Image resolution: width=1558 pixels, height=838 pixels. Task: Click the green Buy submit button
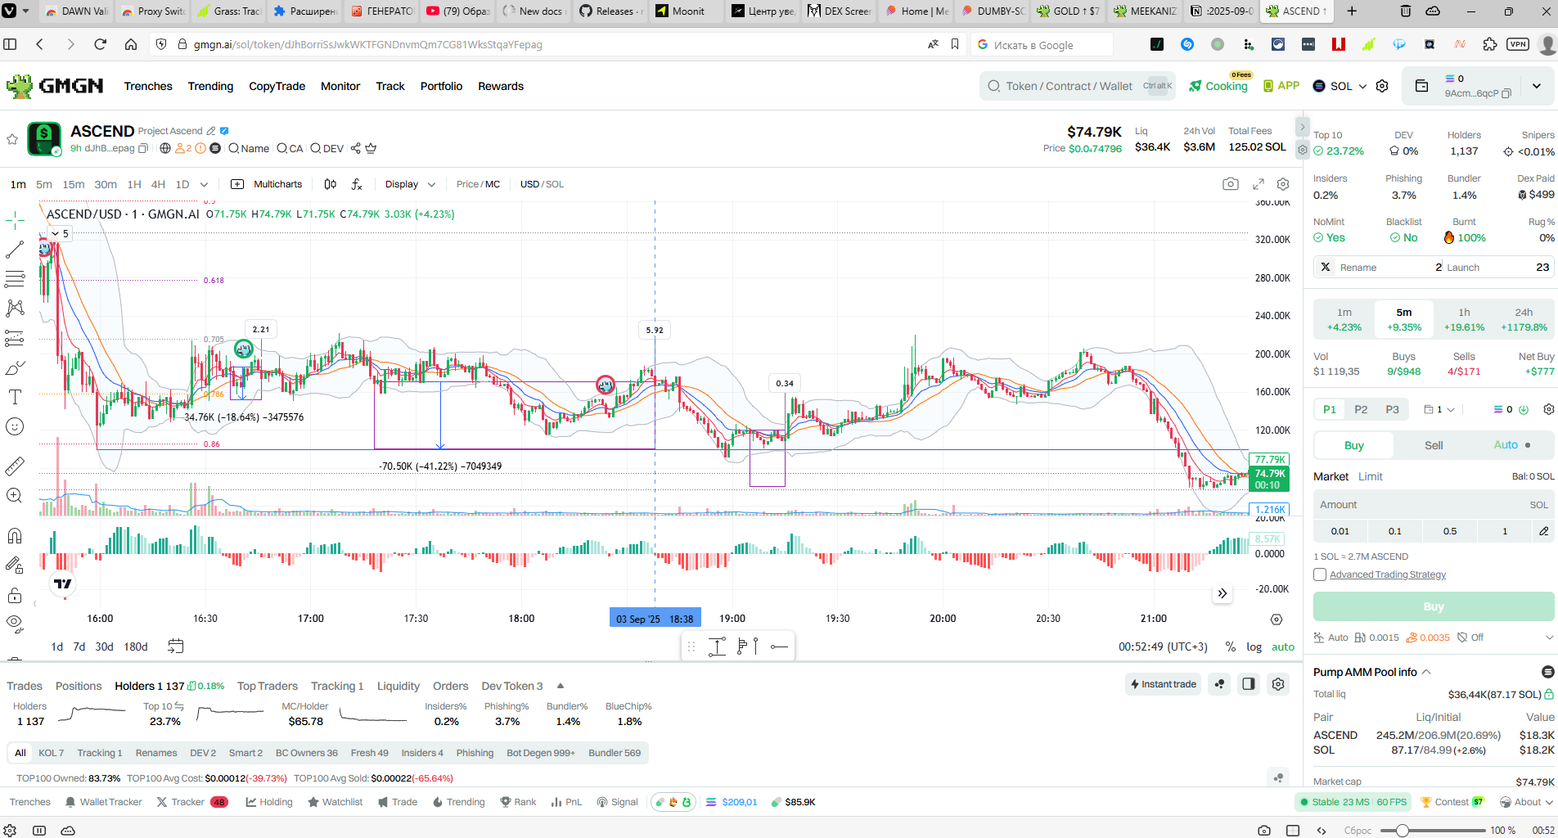click(x=1434, y=606)
